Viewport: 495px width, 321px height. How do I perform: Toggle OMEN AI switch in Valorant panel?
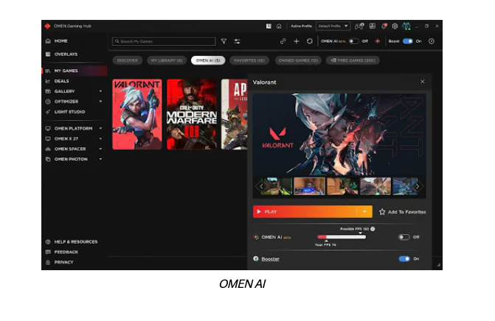point(404,237)
